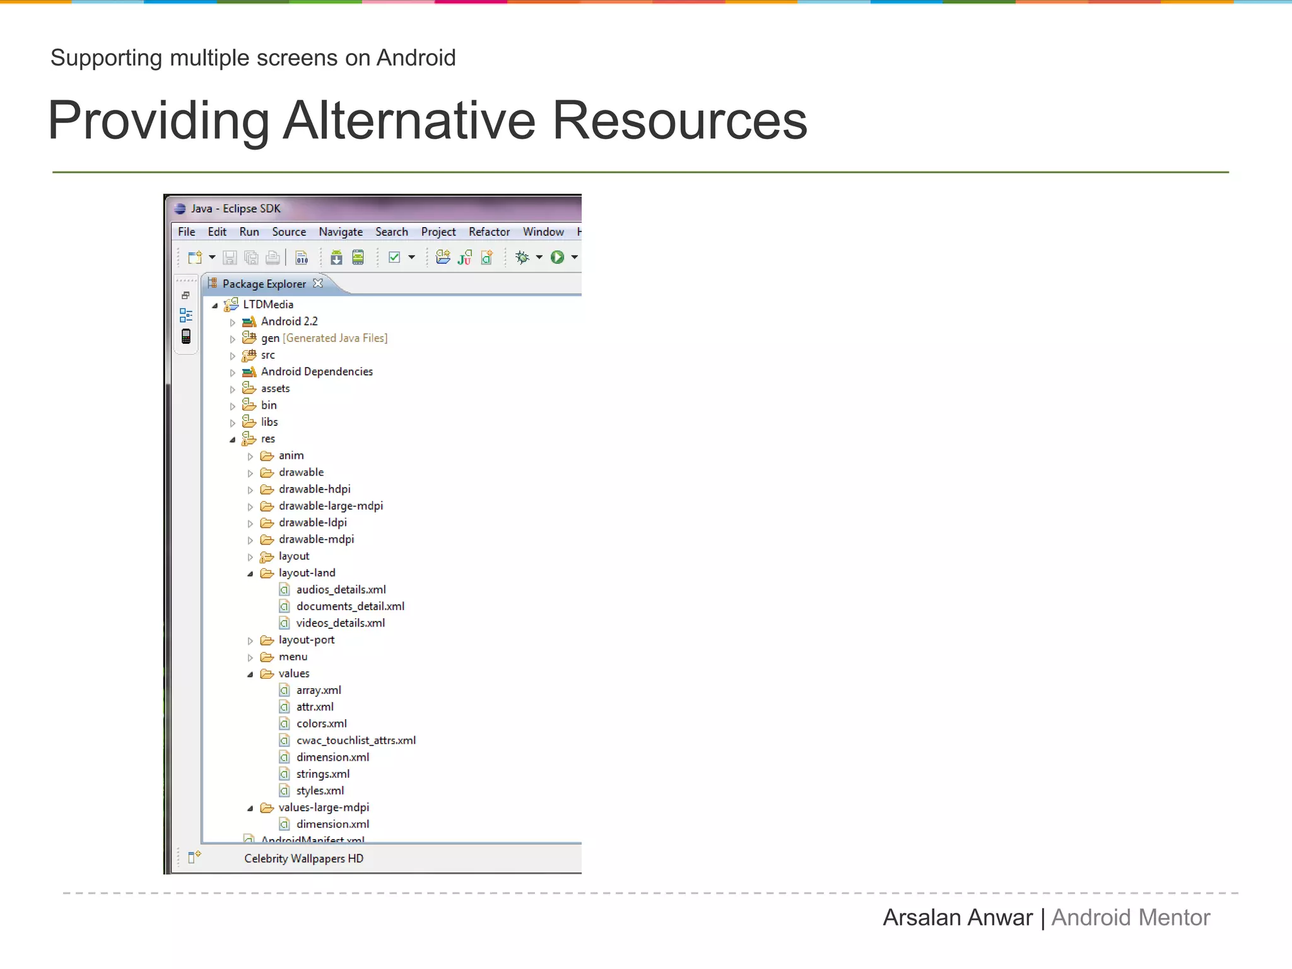Screen dimensions: 1292x969
Task: Close the Package Explorer view
Action: [x=318, y=283]
